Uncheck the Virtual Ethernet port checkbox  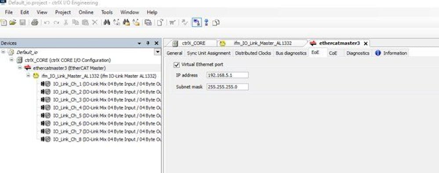(177, 64)
